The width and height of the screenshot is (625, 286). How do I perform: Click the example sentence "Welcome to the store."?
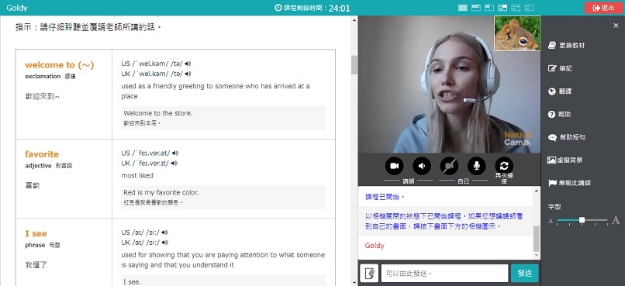[158, 113]
